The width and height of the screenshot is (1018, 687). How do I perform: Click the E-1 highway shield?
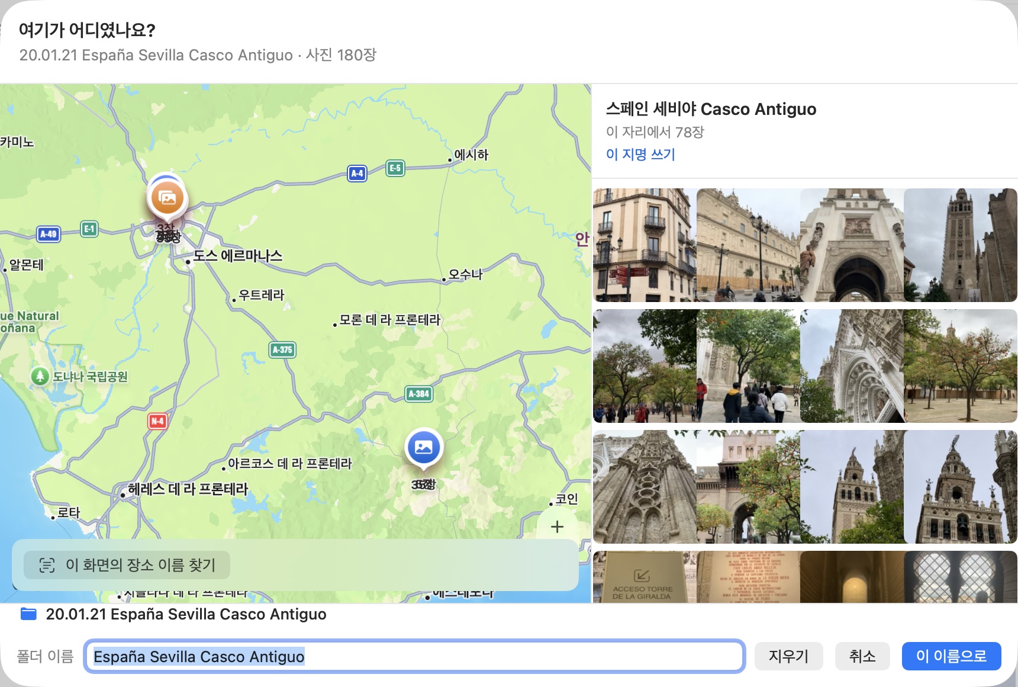click(x=89, y=229)
